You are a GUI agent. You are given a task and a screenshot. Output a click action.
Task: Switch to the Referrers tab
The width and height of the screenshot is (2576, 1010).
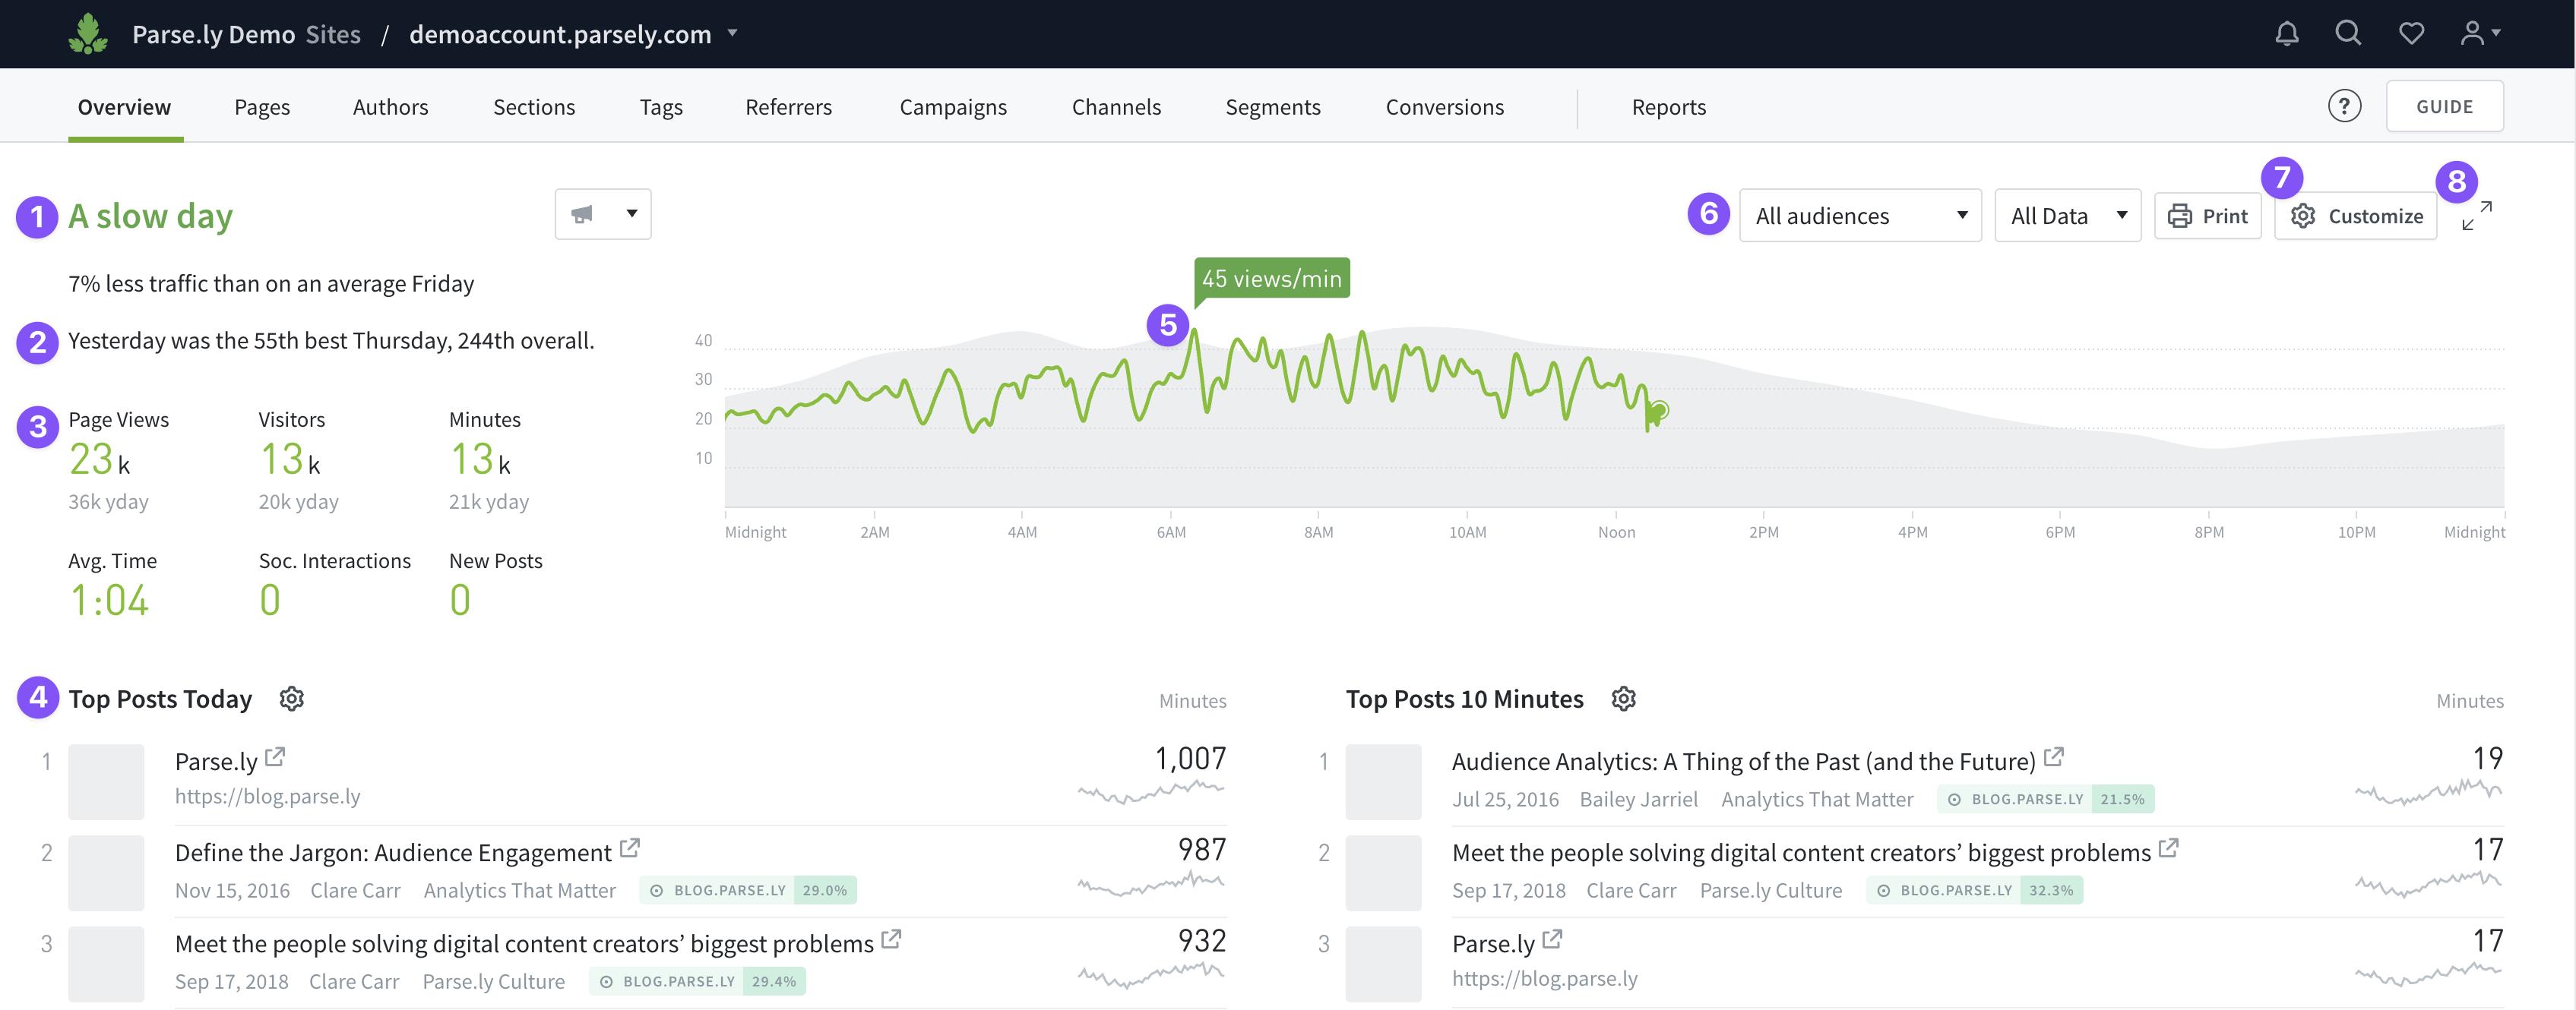tap(788, 107)
